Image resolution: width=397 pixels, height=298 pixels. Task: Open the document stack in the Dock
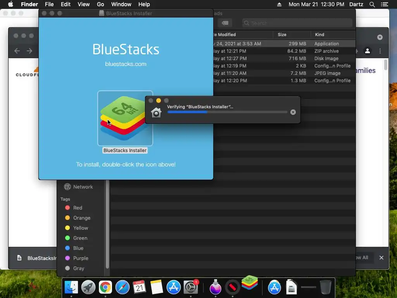[x=292, y=287]
